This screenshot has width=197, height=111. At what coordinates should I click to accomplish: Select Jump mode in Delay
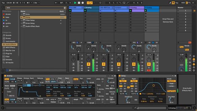pos(171,86)
